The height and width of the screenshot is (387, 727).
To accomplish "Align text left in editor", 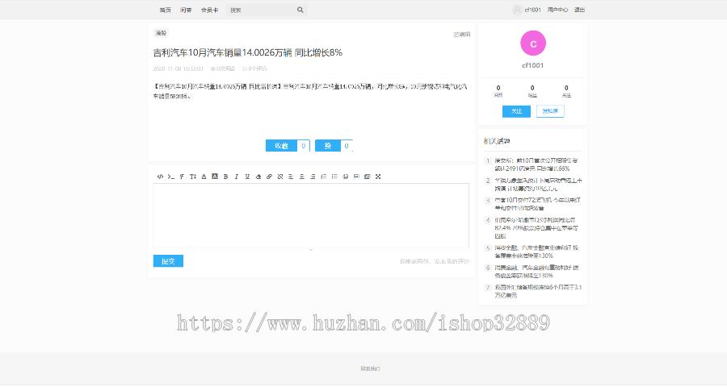I will [x=291, y=177].
